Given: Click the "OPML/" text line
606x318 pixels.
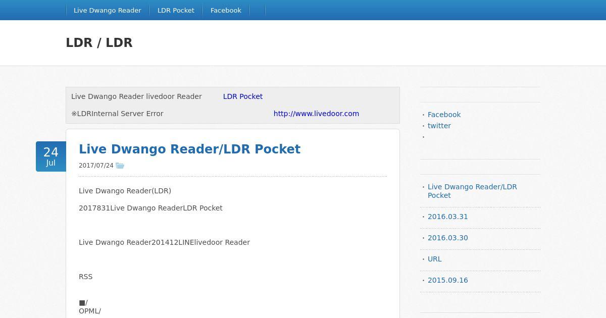Looking at the screenshot, I should pyautogui.click(x=90, y=311).
